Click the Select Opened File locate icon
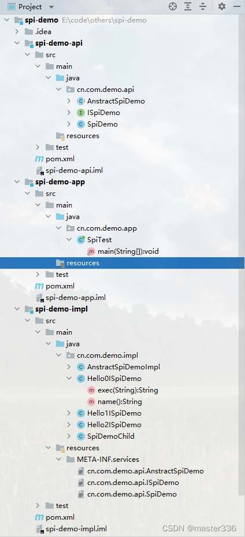The width and height of the screenshot is (245, 537). 173,6
